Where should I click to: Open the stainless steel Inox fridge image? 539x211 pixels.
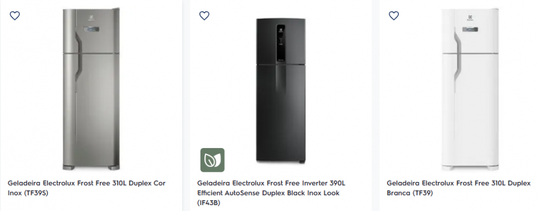click(x=91, y=89)
